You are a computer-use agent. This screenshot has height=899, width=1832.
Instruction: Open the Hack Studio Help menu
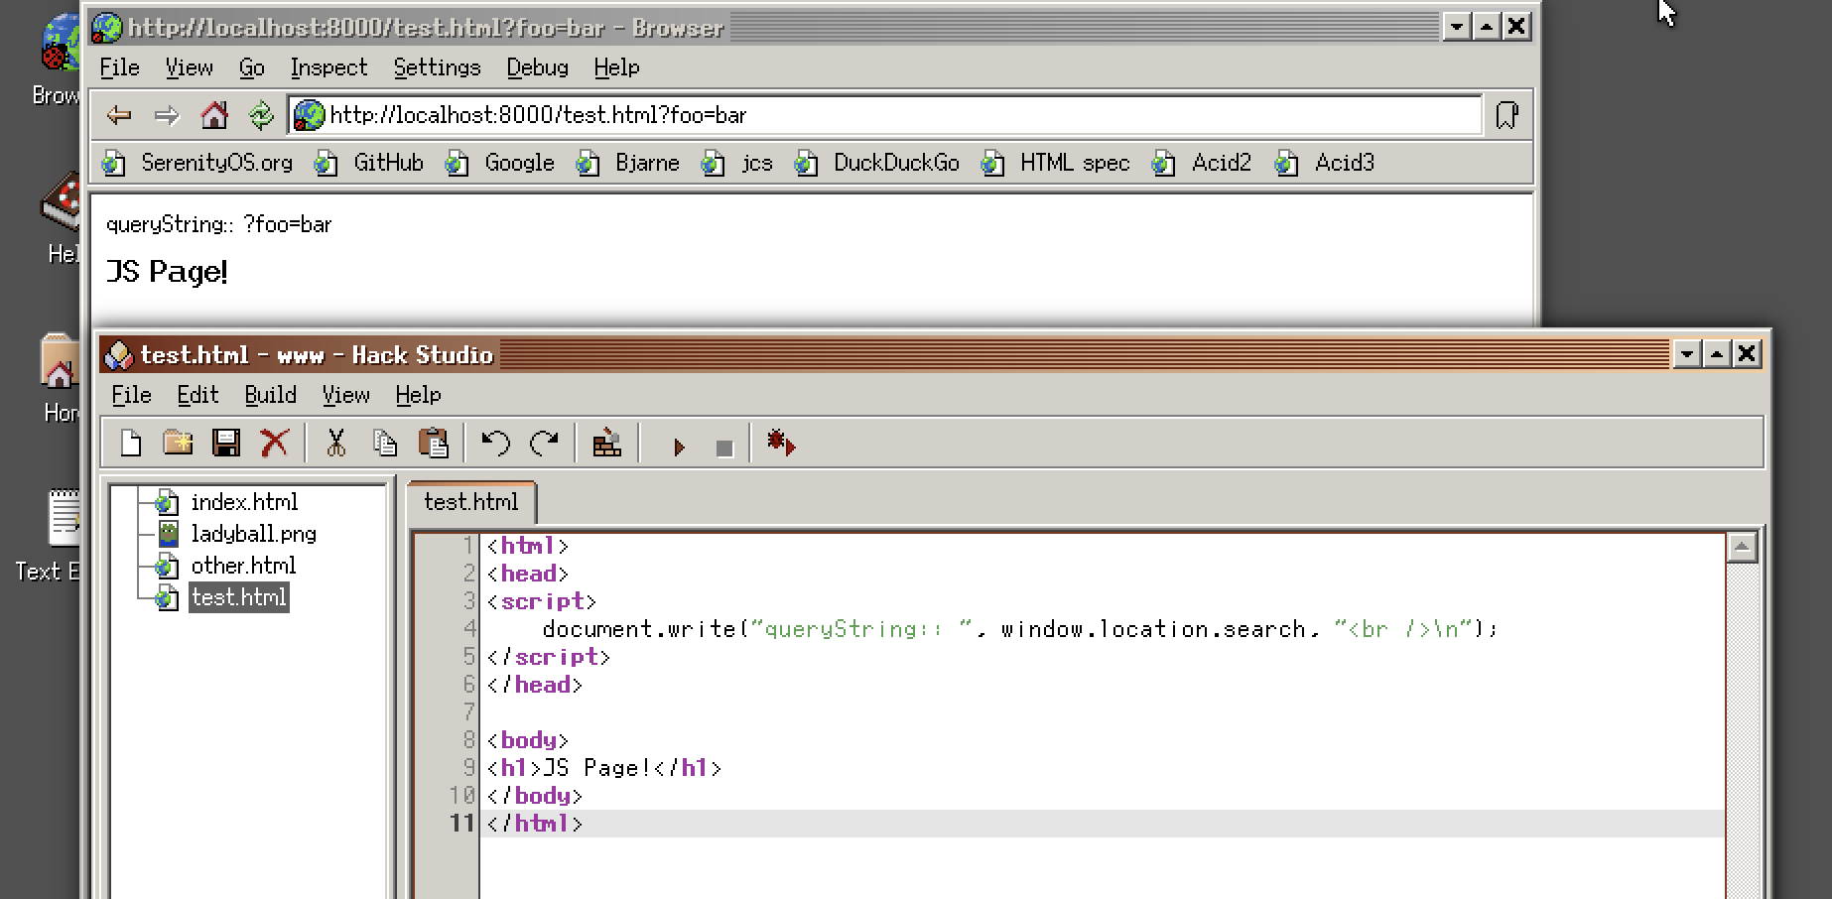tap(418, 395)
